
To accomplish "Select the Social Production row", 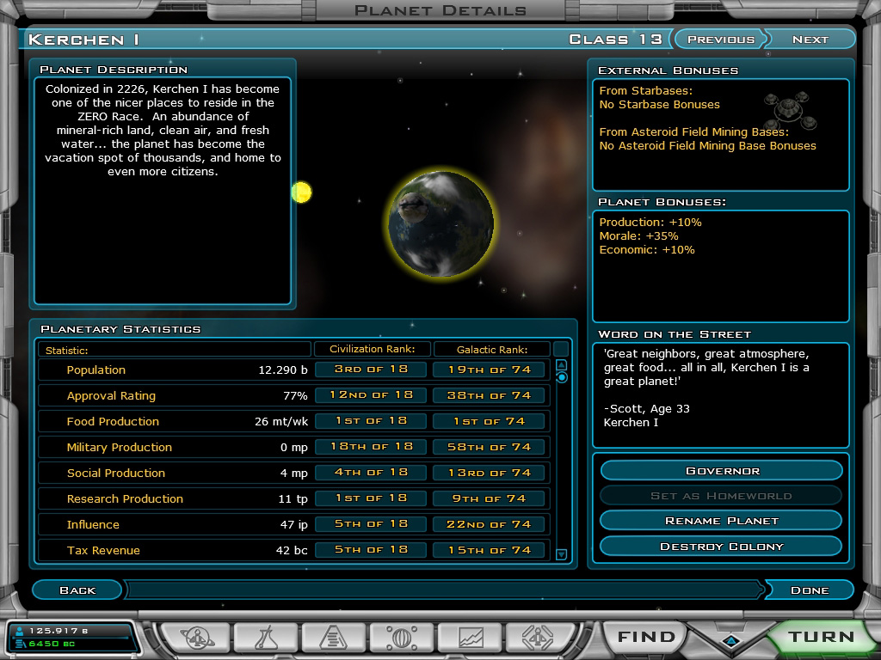I will (x=293, y=474).
